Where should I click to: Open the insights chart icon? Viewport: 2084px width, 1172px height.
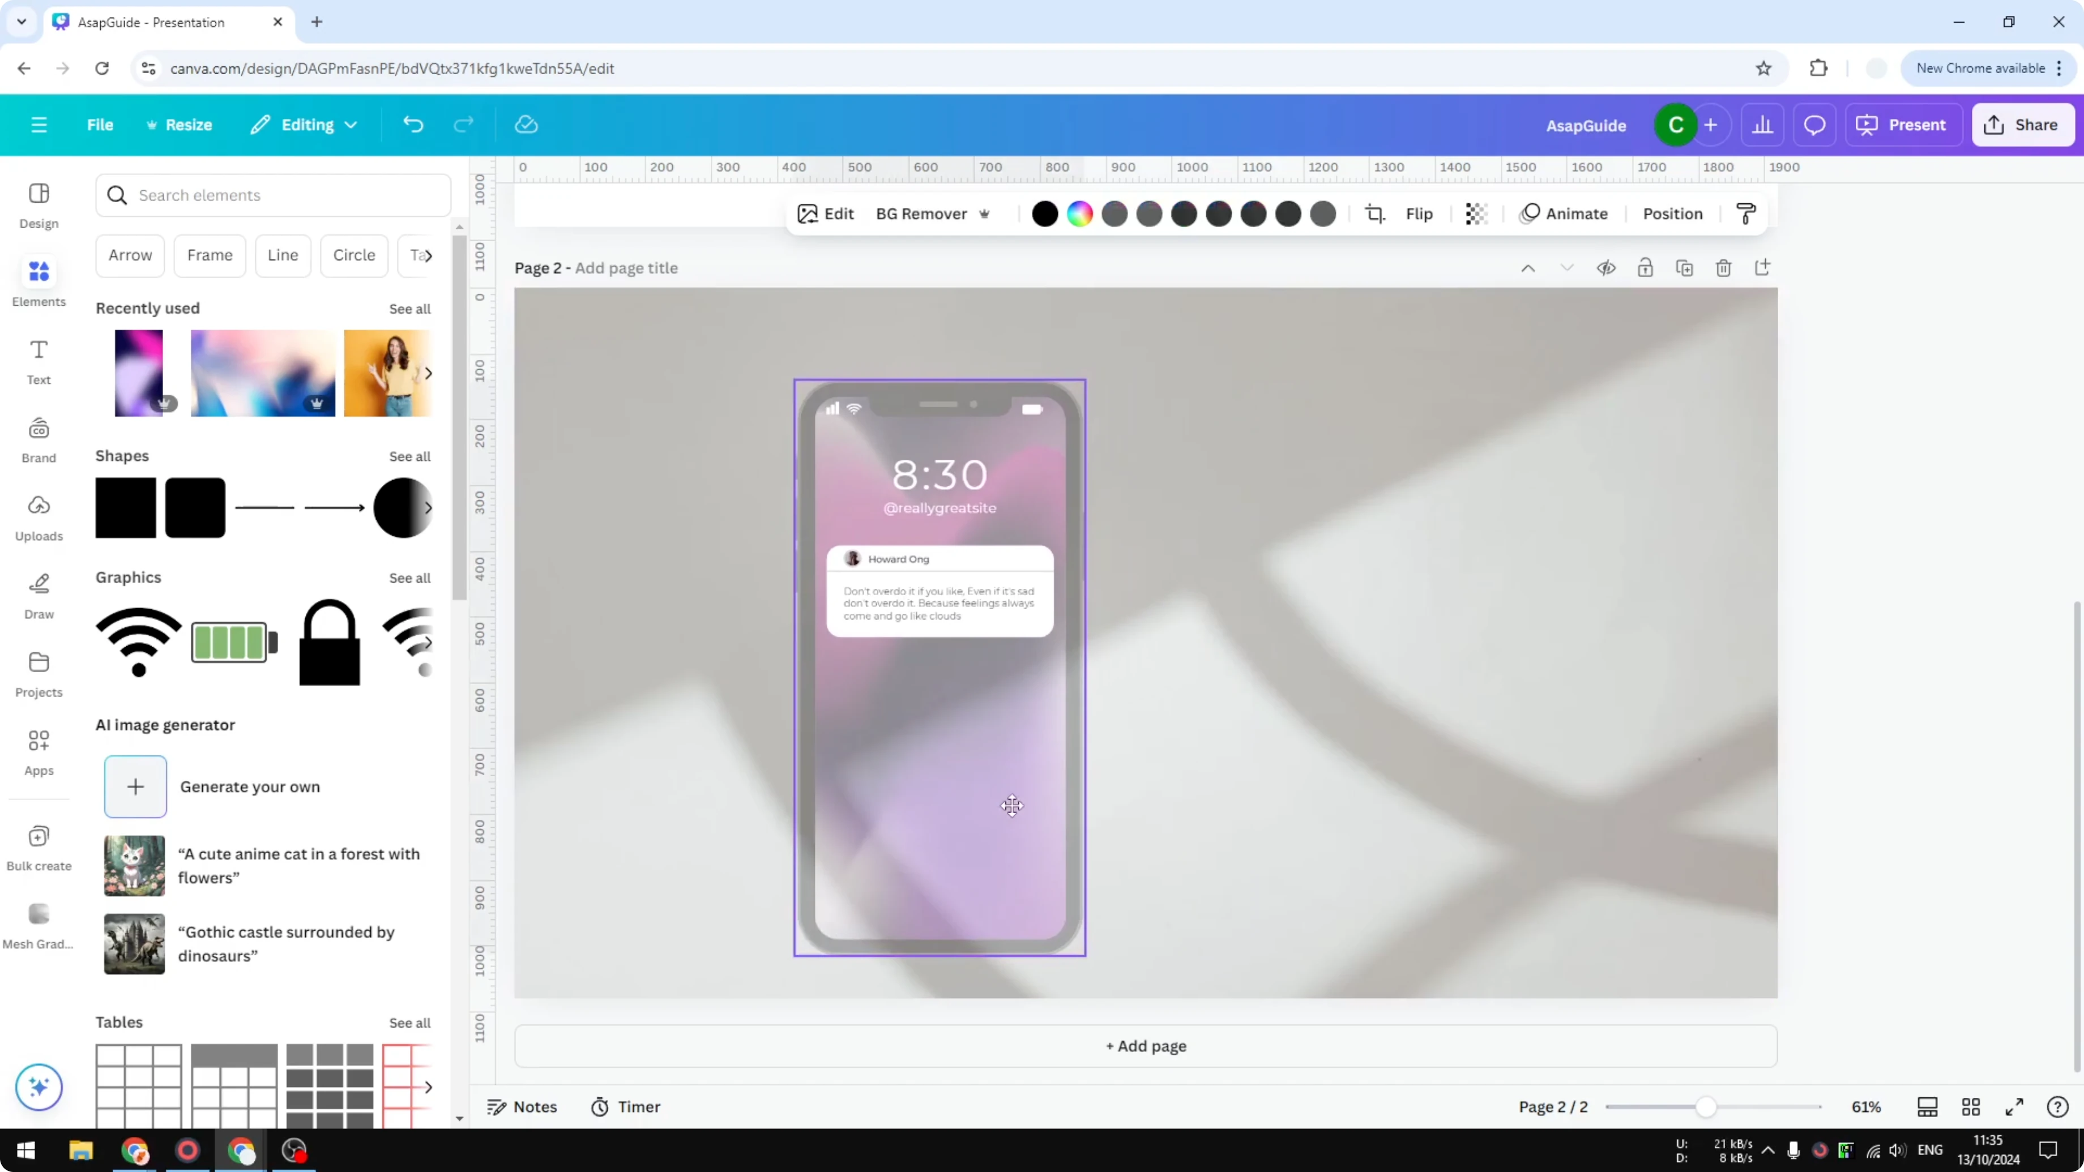(1762, 125)
